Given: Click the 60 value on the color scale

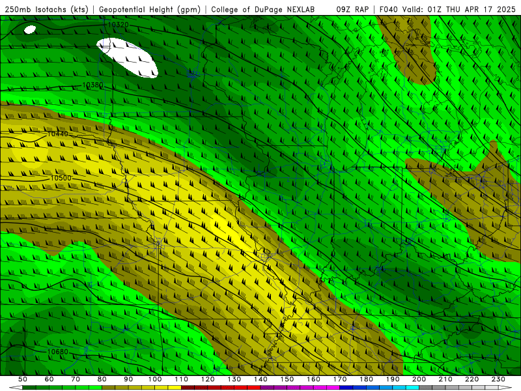Looking at the screenshot, I should [49, 379].
